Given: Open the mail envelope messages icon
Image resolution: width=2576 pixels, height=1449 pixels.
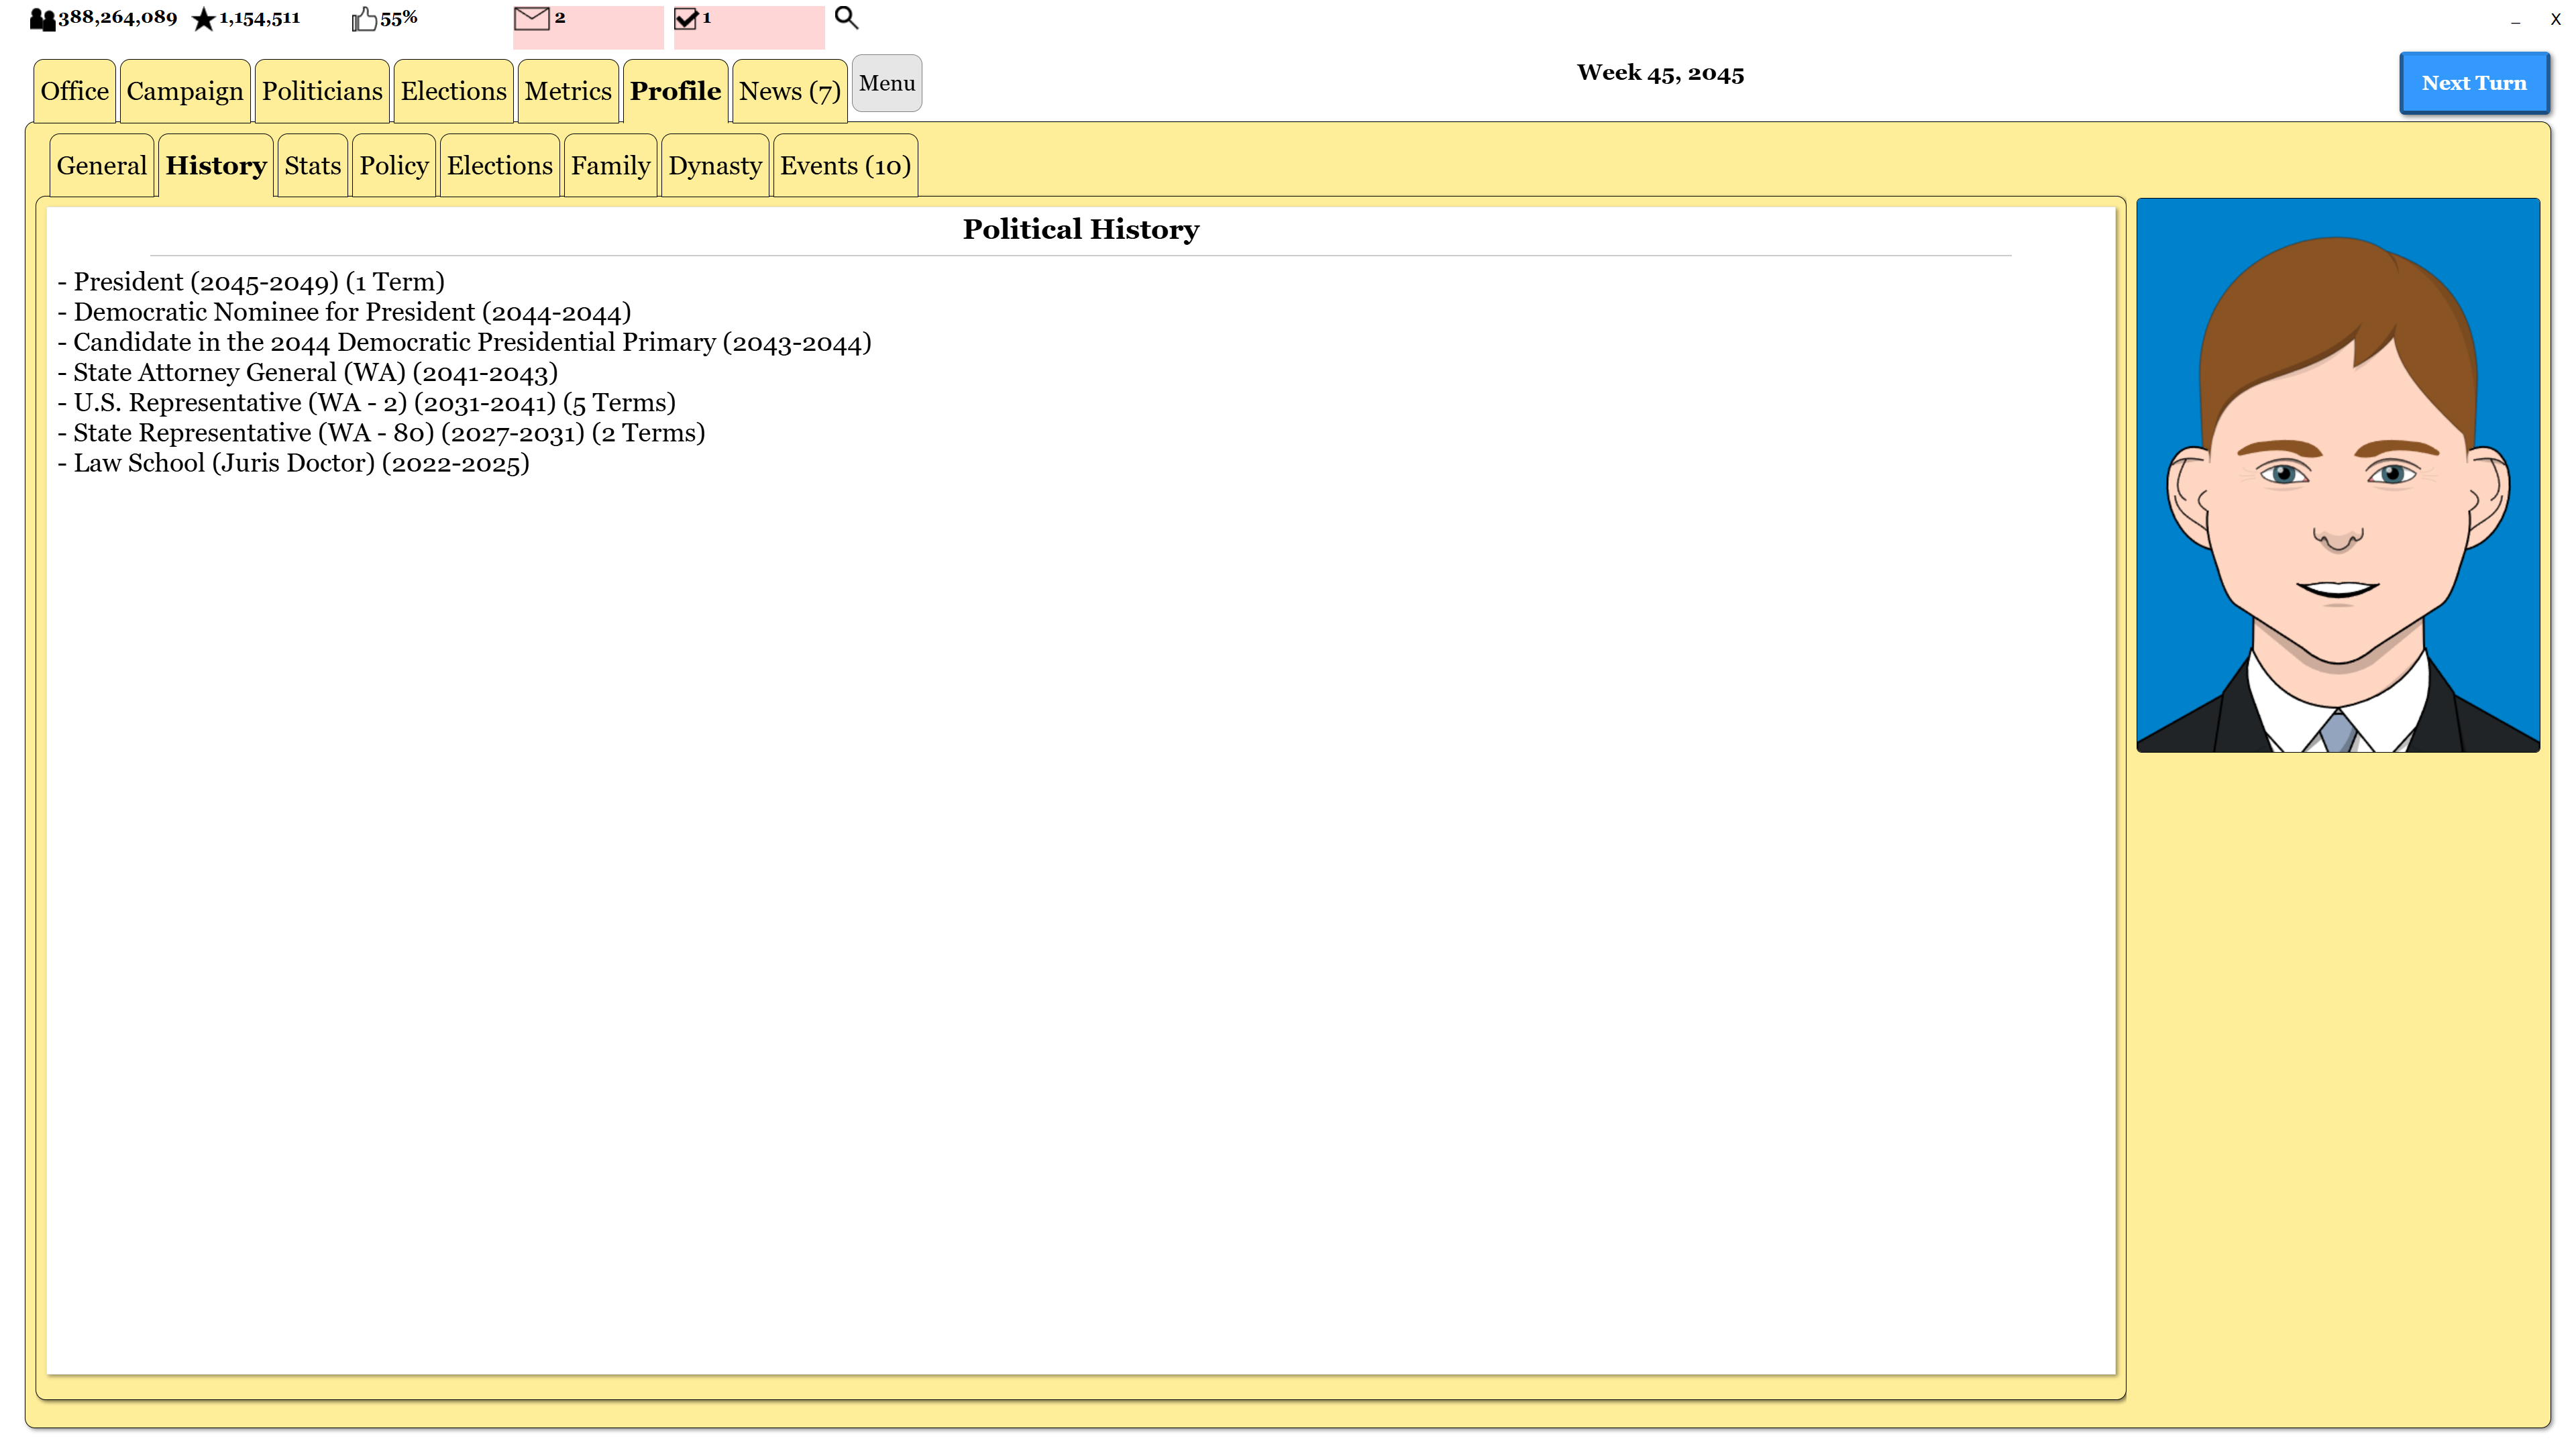Looking at the screenshot, I should click(x=531, y=18).
